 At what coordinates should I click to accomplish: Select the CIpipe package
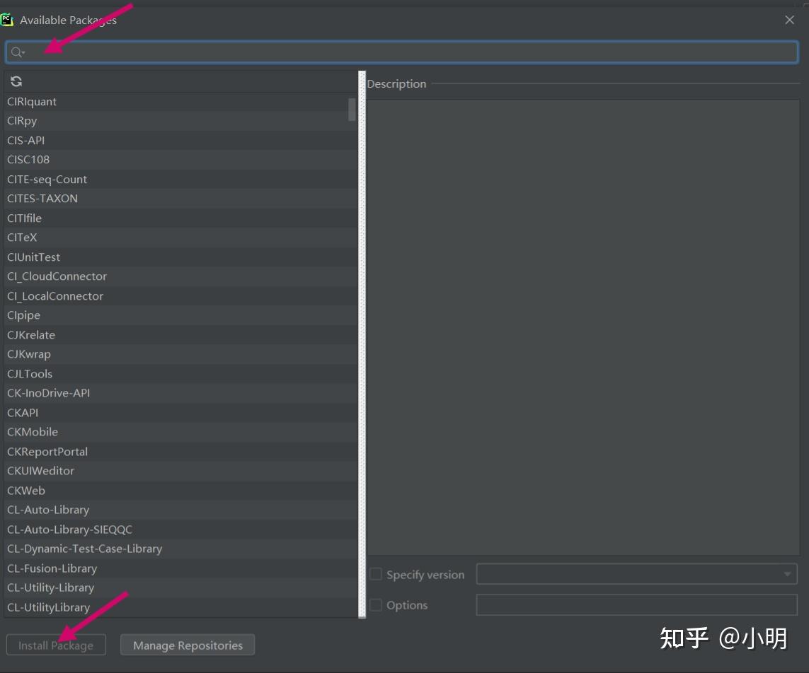coord(180,315)
